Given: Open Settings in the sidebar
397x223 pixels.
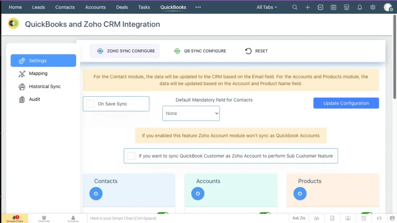Looking at the screenshot, I should coord(43,61).
